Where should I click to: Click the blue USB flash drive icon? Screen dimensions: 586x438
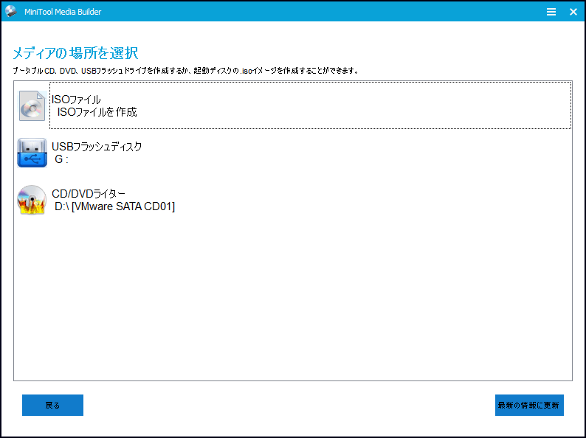(x=32, y=153)
